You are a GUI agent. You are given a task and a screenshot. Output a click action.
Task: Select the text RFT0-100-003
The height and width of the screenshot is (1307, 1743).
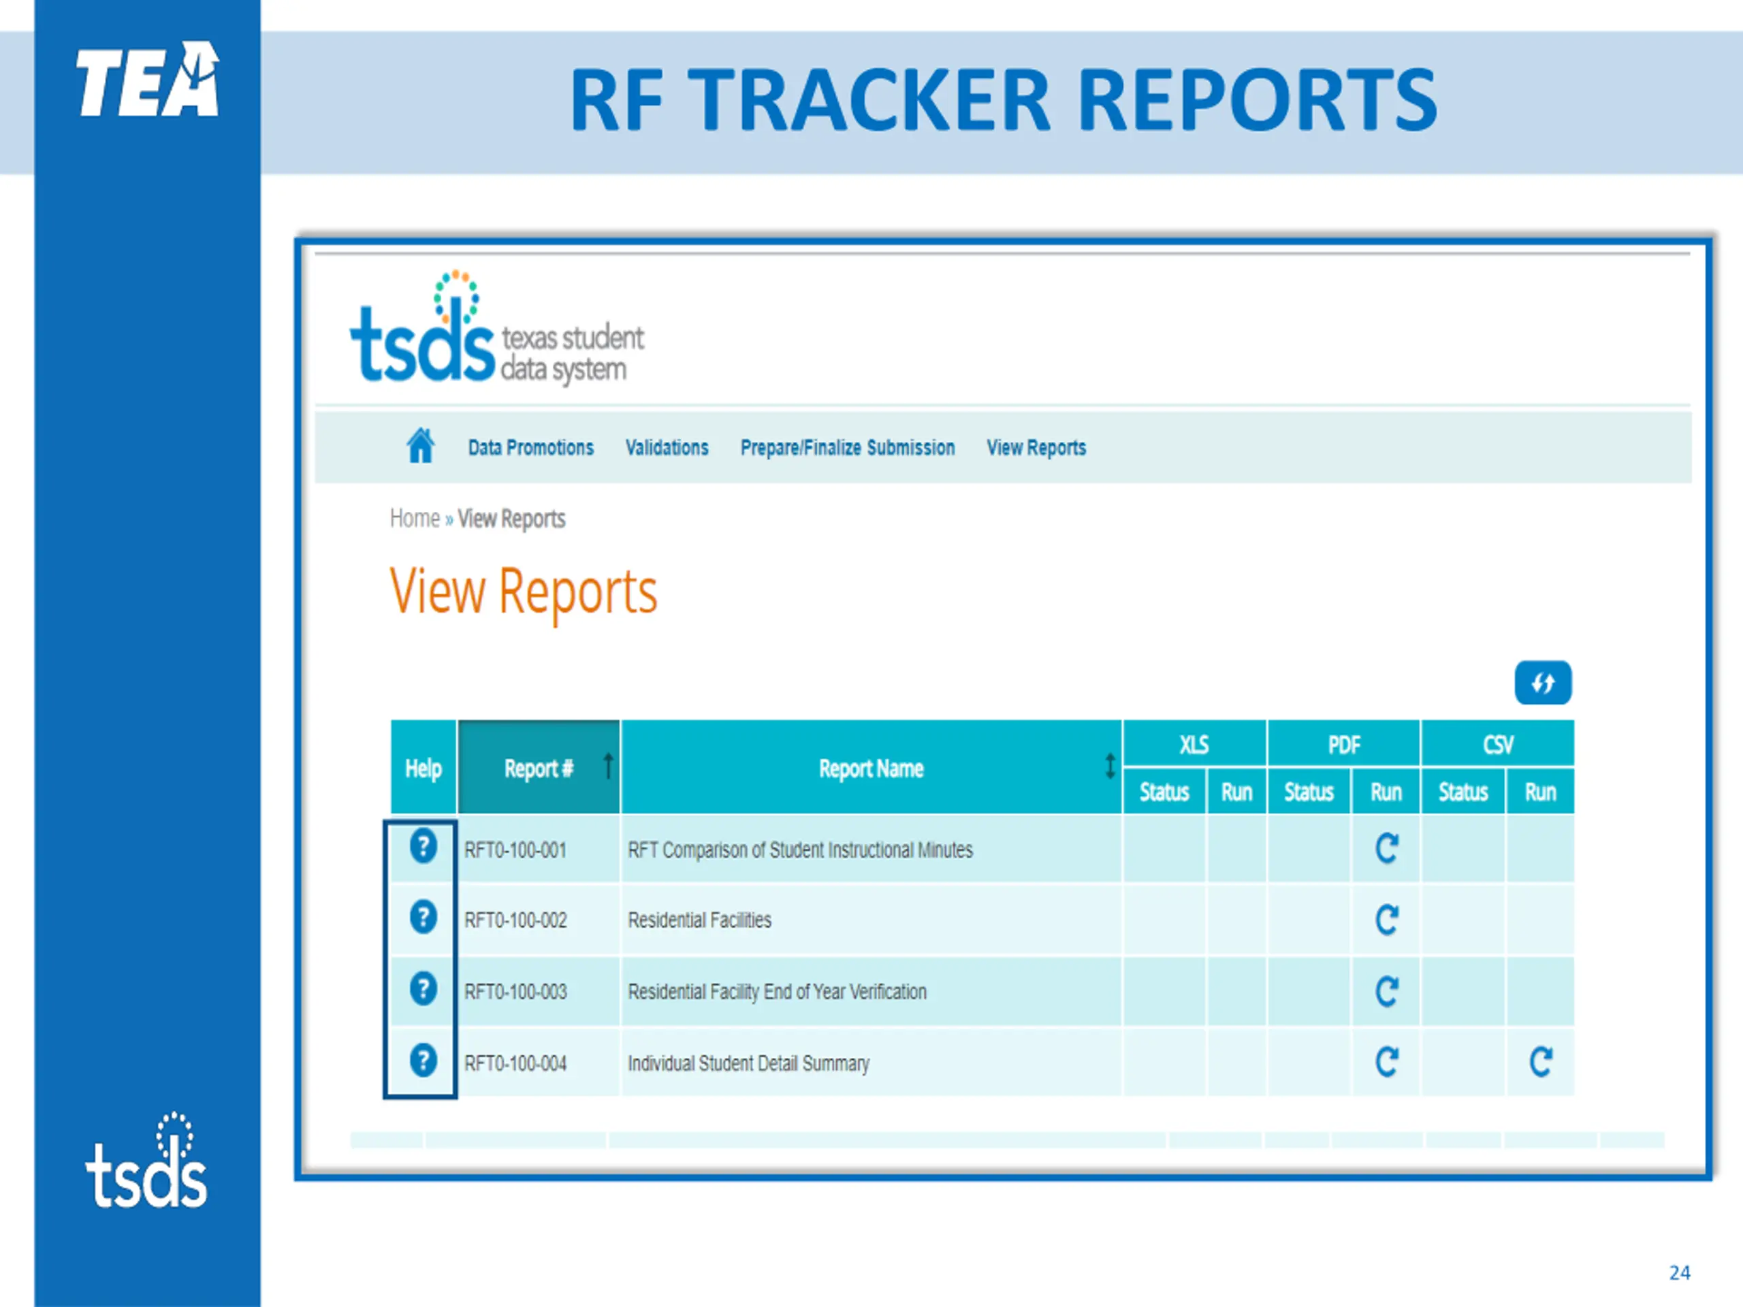click(x=515, y=992)
